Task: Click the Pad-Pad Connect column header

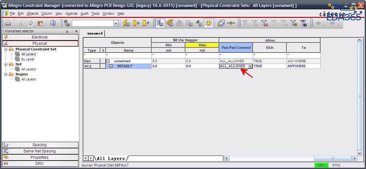Action: point(236,48)
